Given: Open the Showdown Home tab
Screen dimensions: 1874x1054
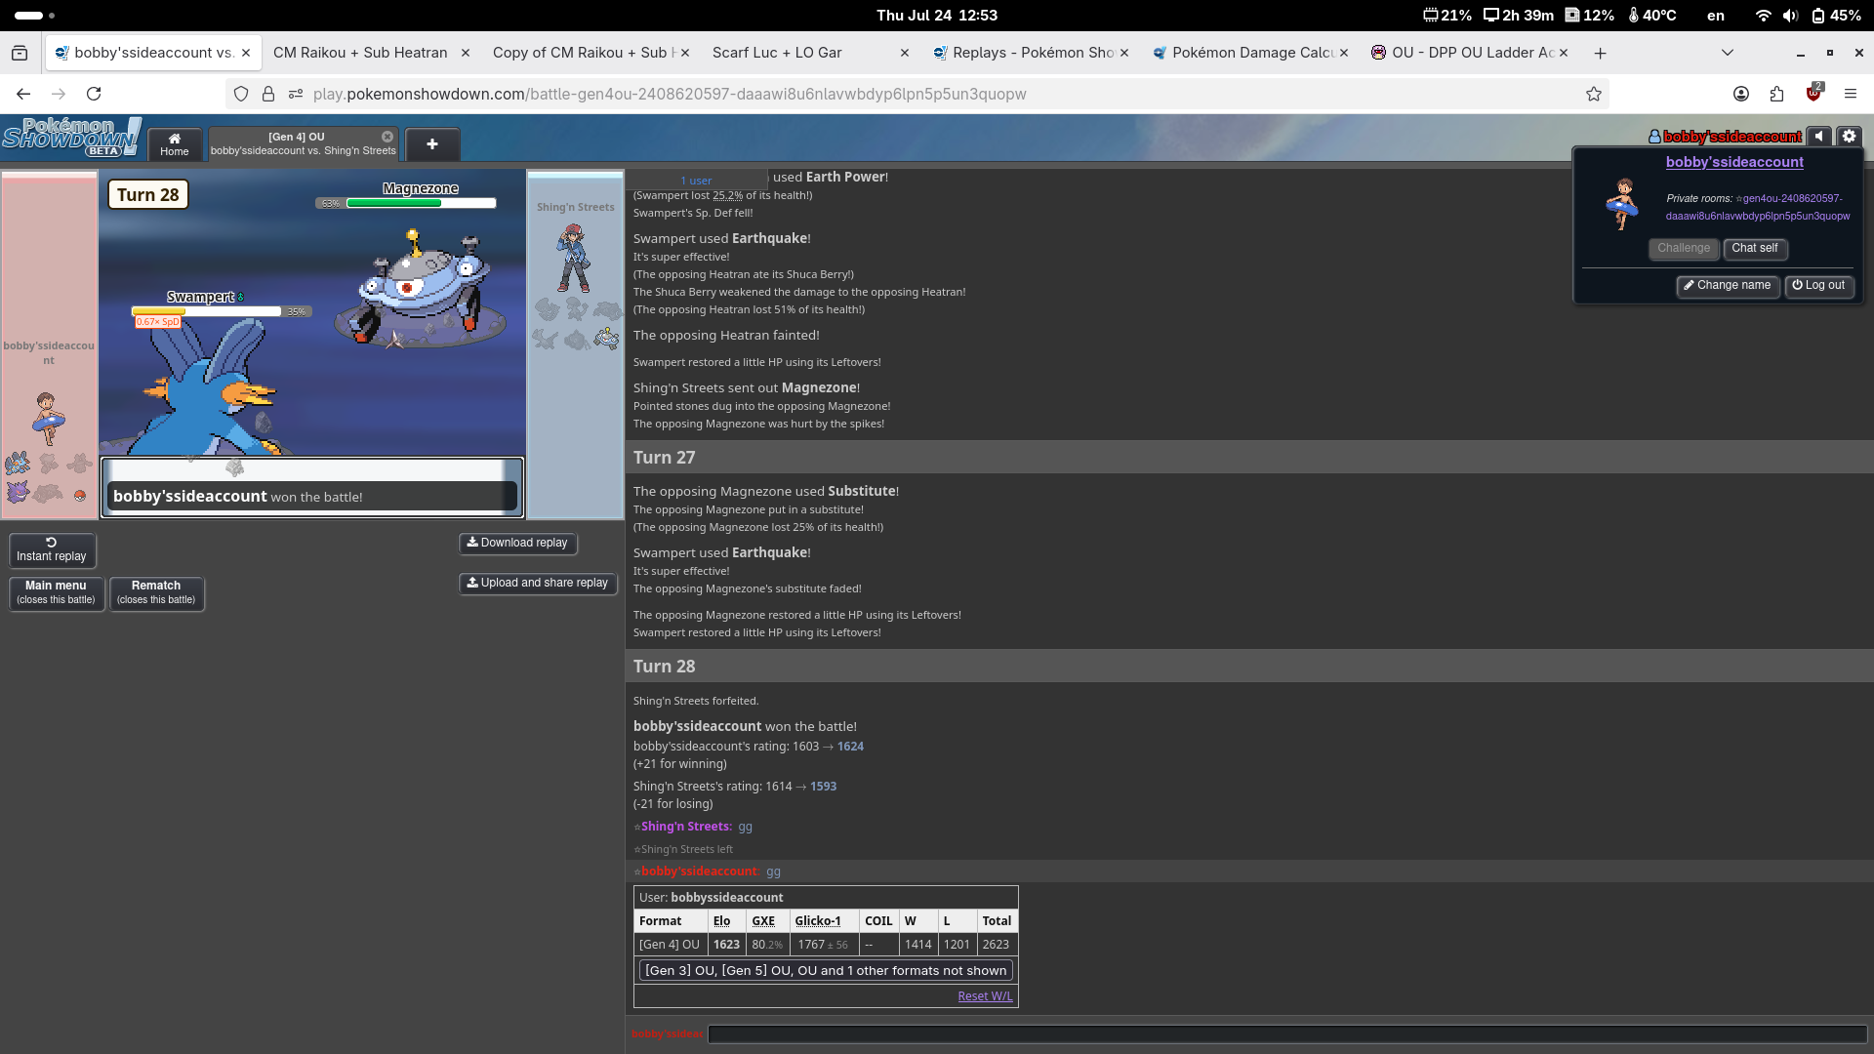Looking at the screenshot, I should [175, 144].
